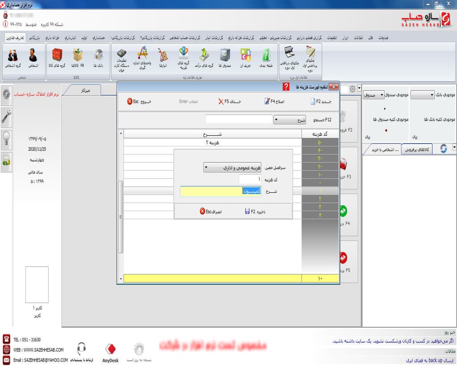Click the expense list vertical scrollbar
Viewport: 457px width, 366px height.
tap(120, 214)
